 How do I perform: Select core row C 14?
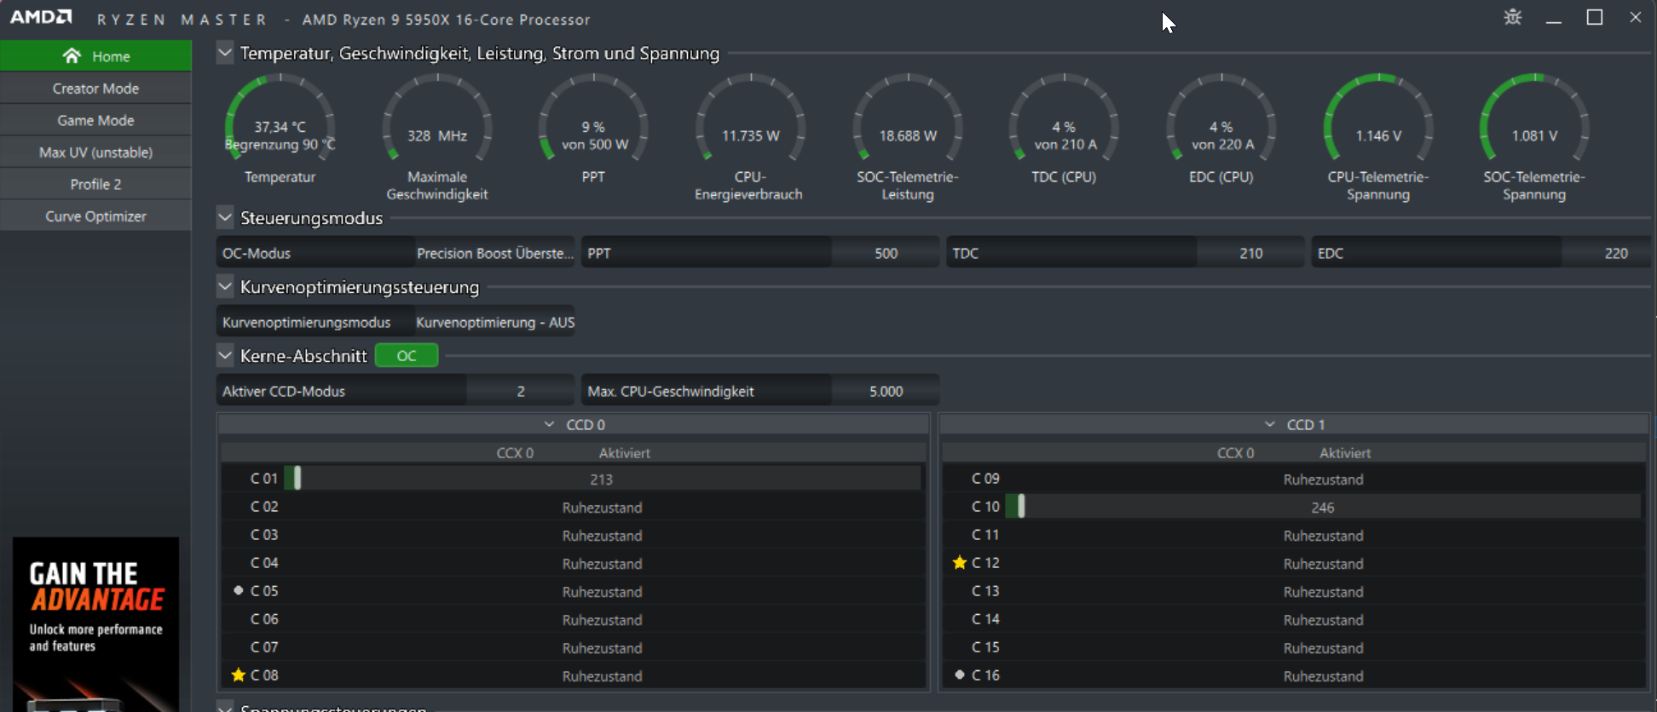click(1294, 619)
